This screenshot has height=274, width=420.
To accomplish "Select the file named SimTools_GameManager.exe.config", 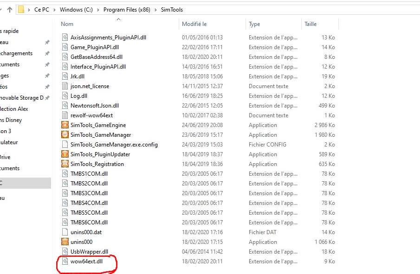I will [114, 145].
